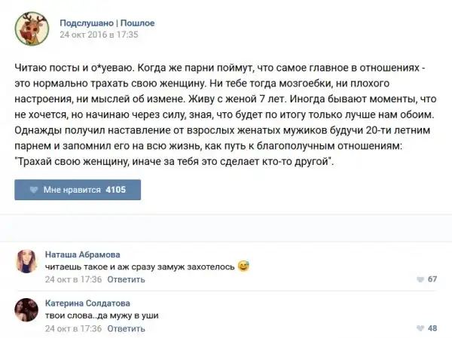This screenshot has height=338, width=452.
Task: Click the 48 likes count on comment
Action: pos(432,328)
